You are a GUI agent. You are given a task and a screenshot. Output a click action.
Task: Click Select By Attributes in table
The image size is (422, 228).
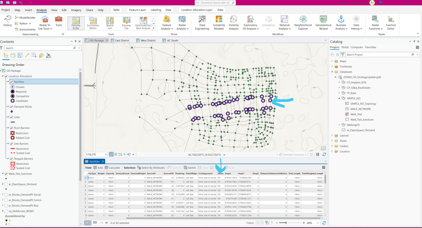click(x=151, y=168)
